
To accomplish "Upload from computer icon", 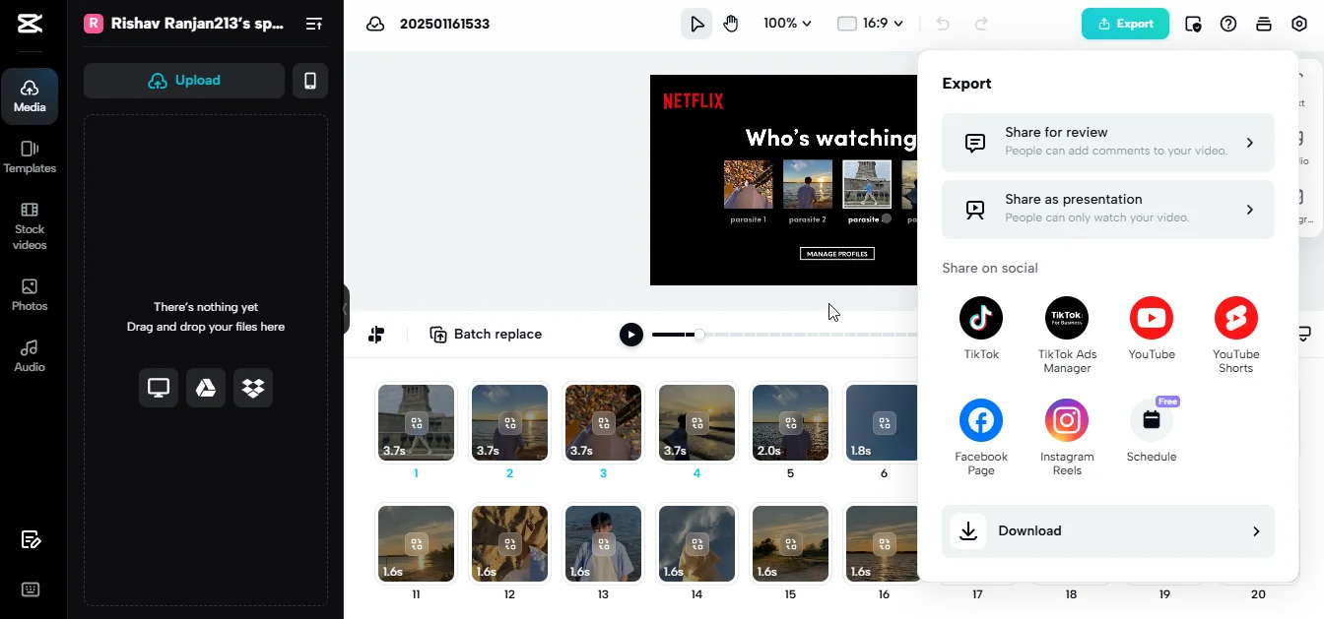I will coord(159,388).
